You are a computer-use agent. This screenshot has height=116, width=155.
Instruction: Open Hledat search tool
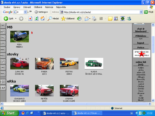coord(53,19)
